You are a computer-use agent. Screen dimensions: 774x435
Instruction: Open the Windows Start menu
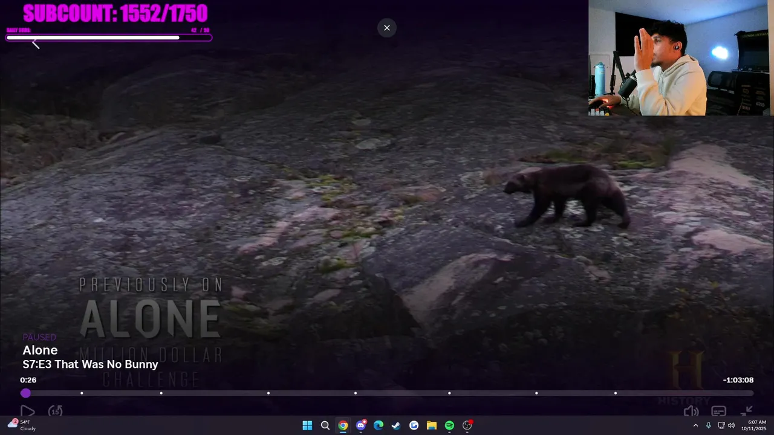pos(307,425)
